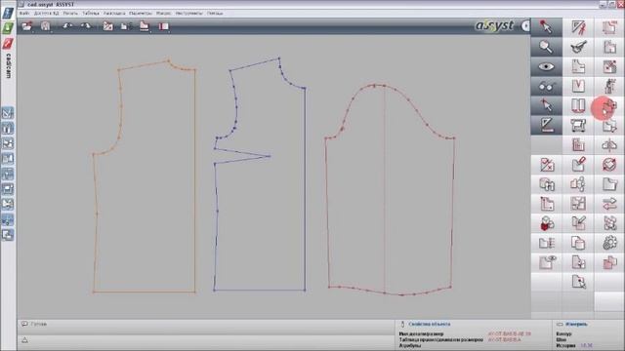
Task: Select the pattern piece with curved neckline icon
Action: point(578,66)
